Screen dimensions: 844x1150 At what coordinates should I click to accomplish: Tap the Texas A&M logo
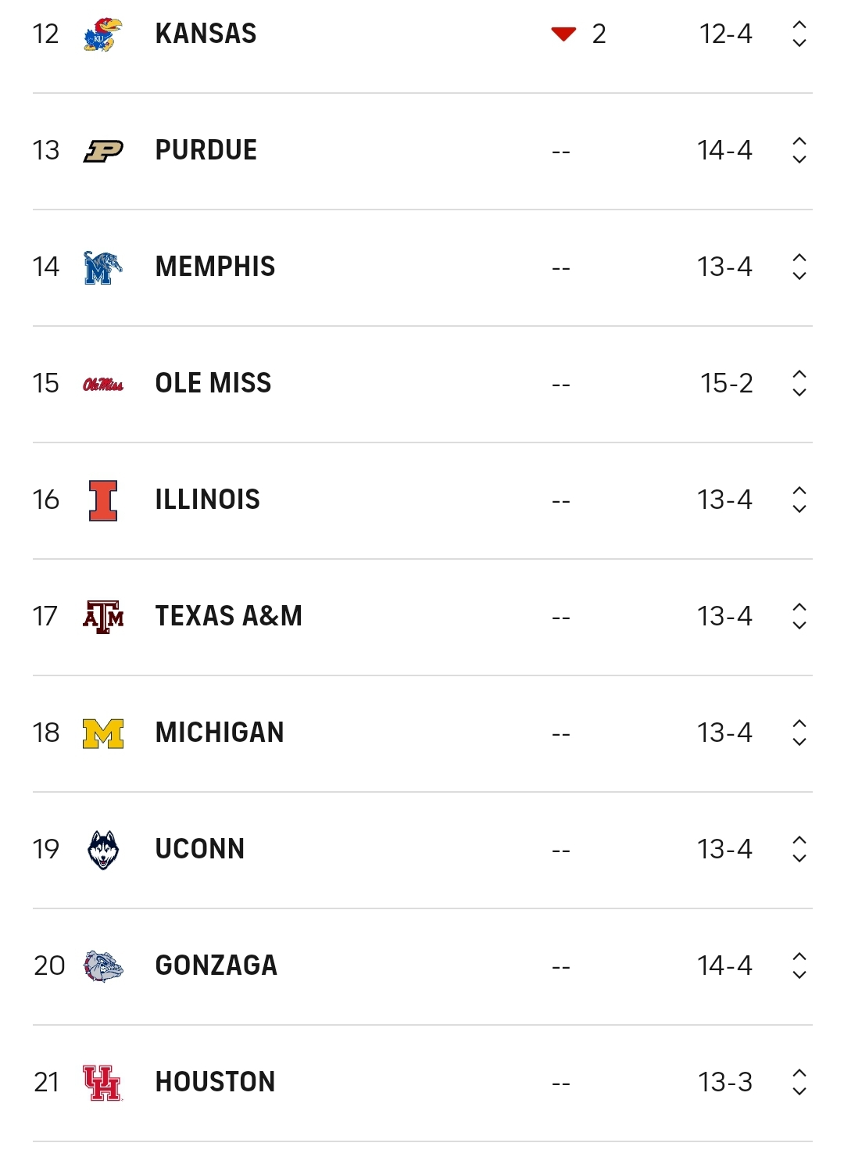(x=103, y=617)
